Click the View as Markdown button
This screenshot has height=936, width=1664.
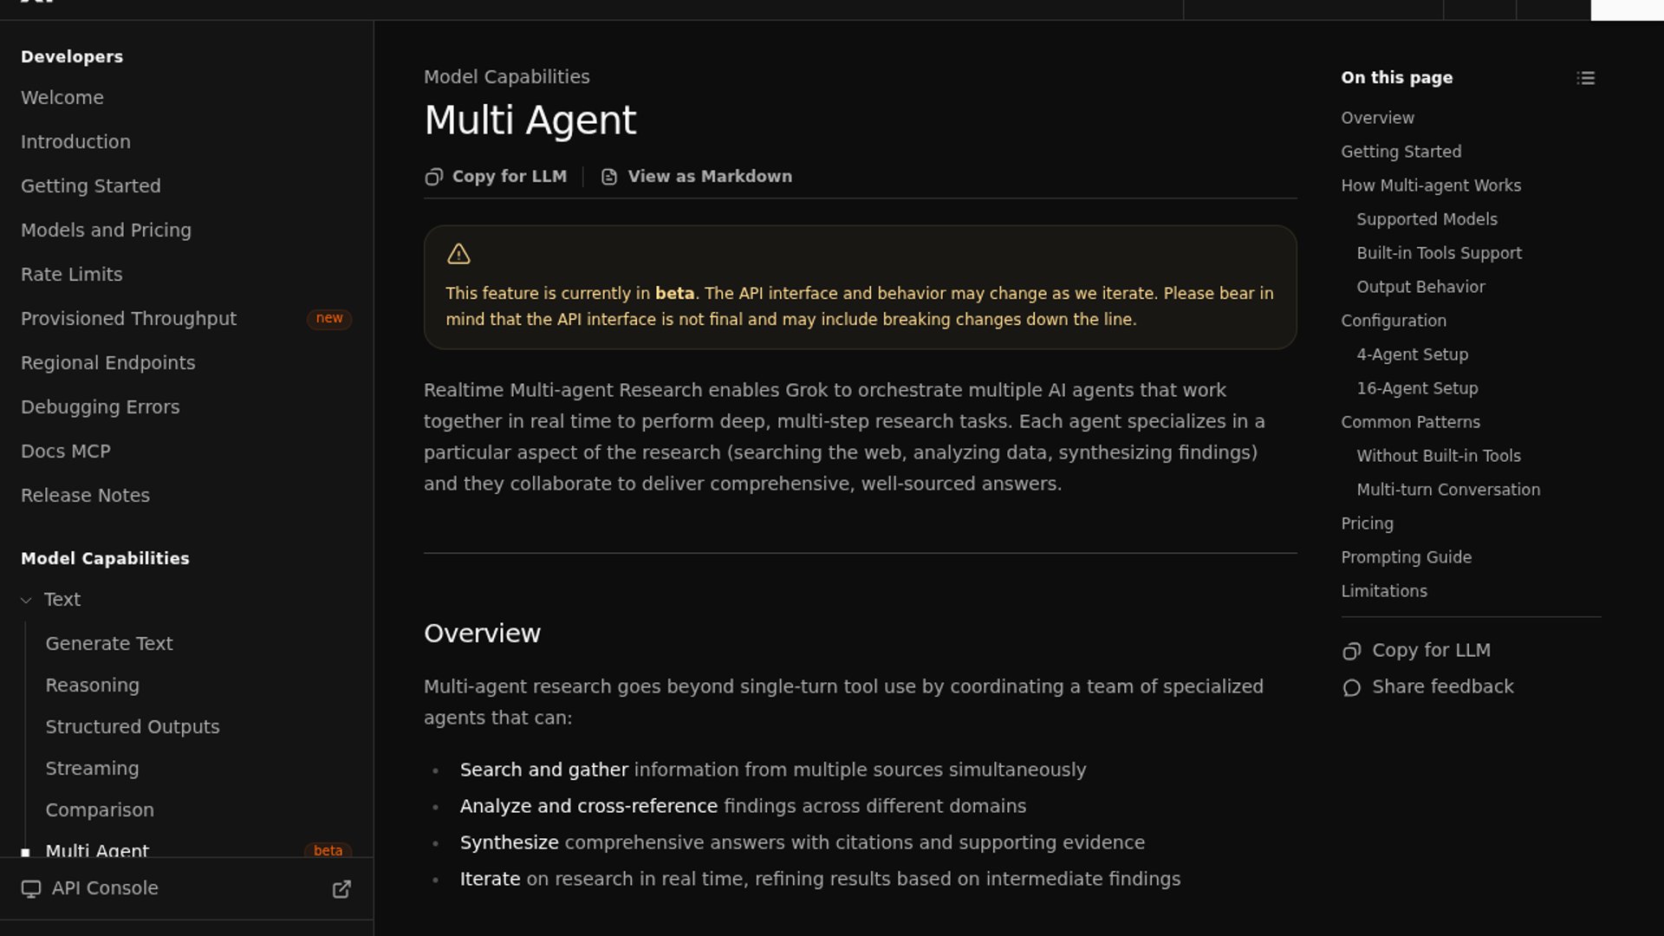tap(709, 177)
